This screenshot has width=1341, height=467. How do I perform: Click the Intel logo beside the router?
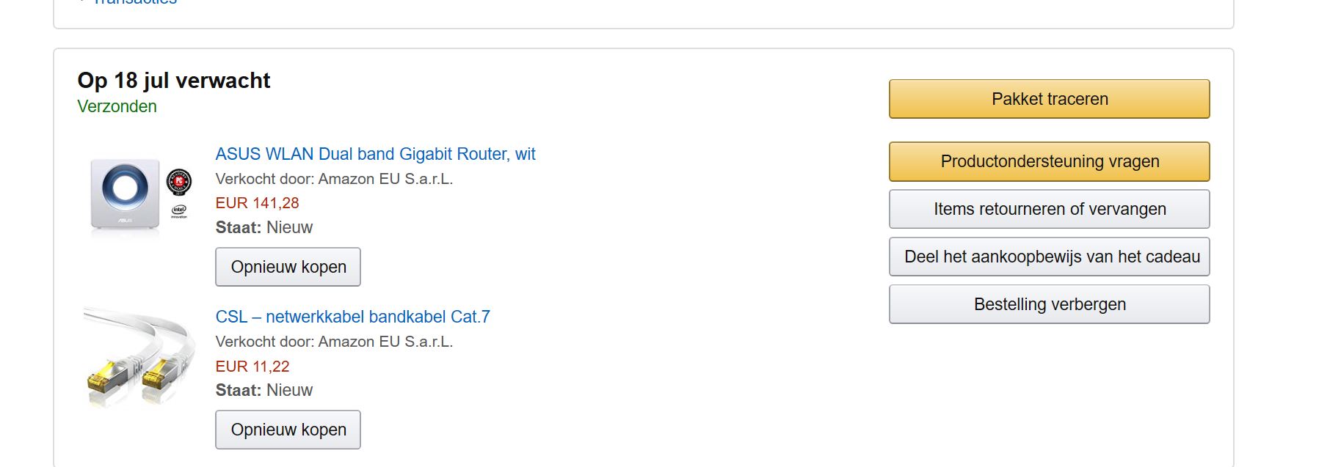click(179, 211)
